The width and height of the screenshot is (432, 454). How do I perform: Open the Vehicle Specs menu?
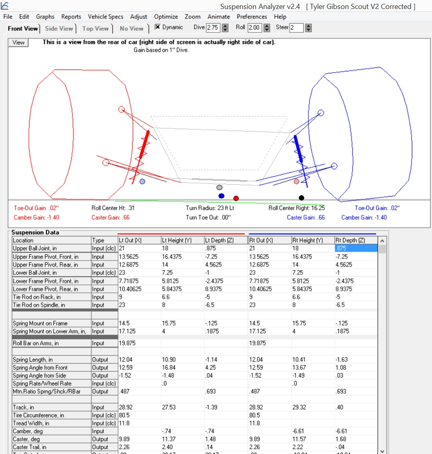106,17
